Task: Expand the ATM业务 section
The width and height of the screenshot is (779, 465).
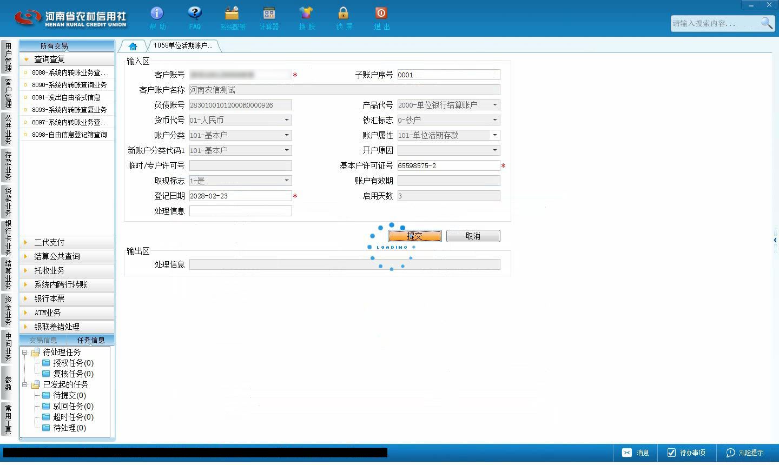Action: (x=67, y=313)
